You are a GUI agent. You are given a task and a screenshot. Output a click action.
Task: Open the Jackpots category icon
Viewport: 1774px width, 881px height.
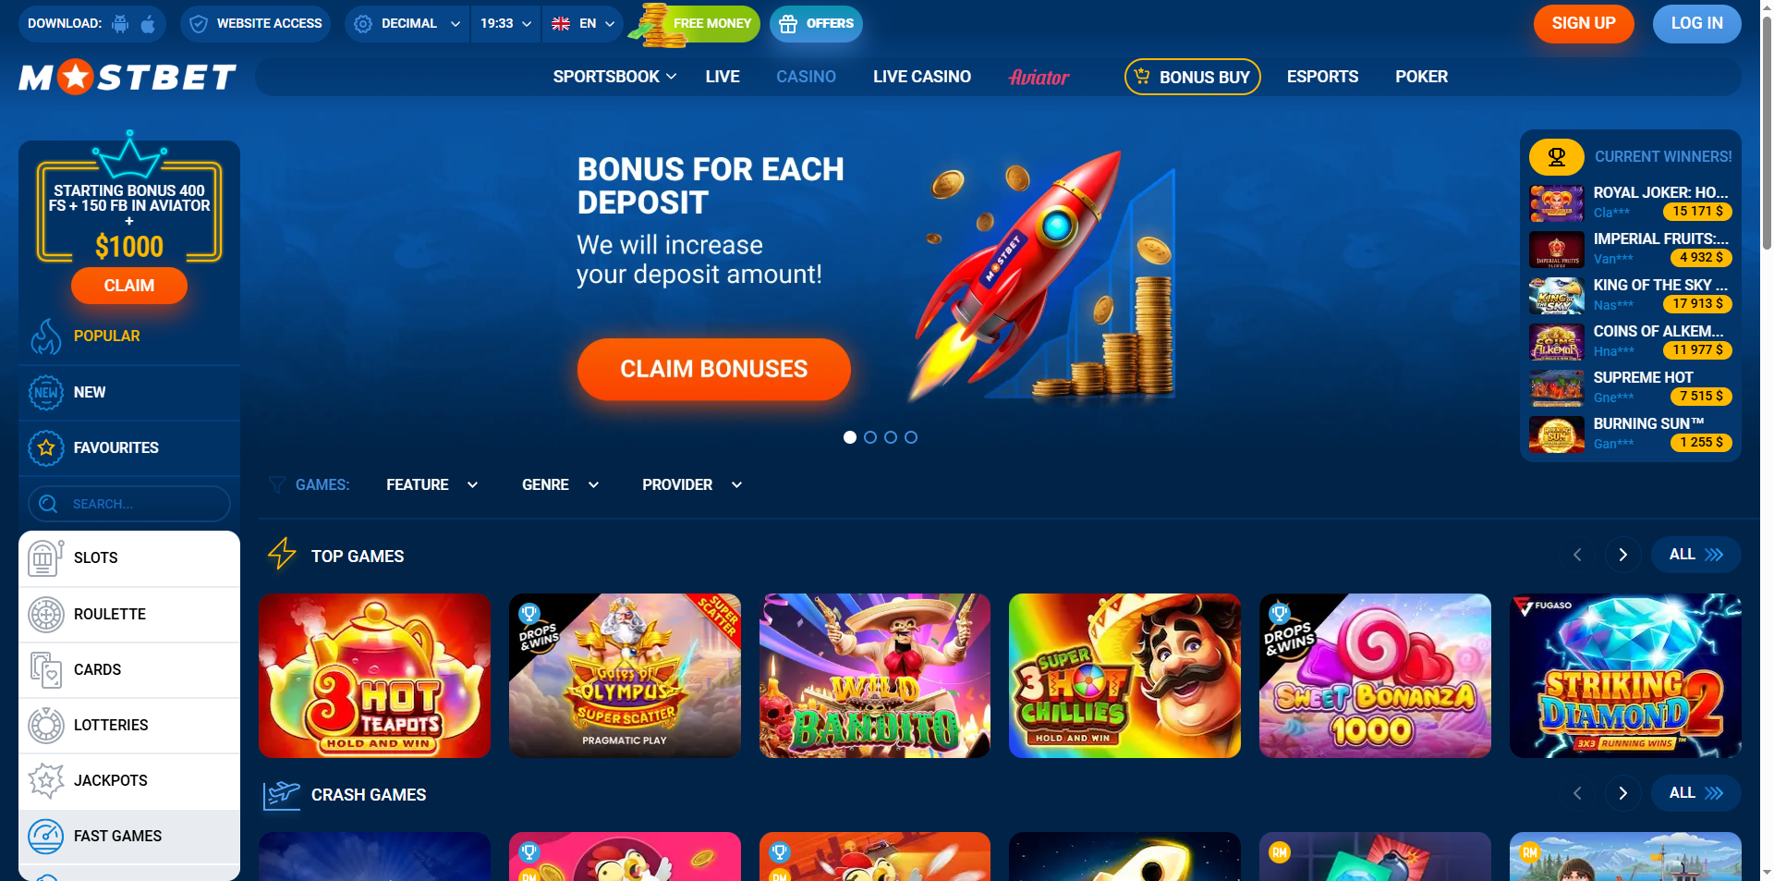[x=45, y=781]
